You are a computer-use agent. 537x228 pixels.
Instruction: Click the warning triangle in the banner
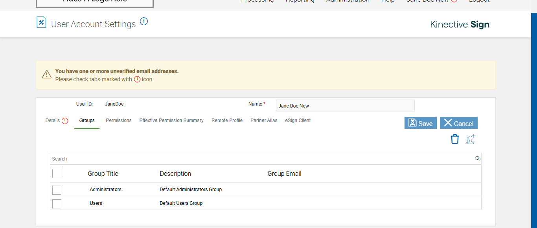tap(47, 74)
